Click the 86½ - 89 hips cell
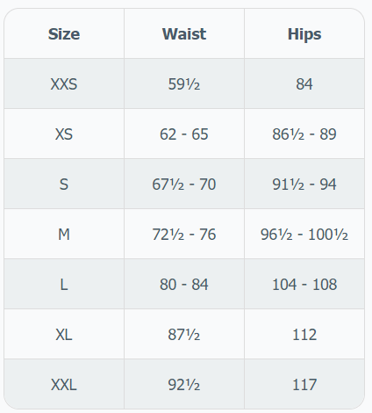 pos(304,134)
